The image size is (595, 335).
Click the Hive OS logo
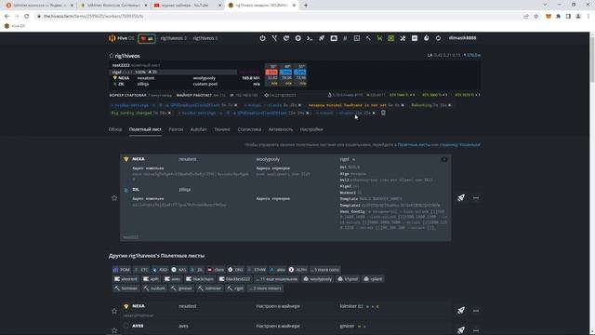coord(122,38)
